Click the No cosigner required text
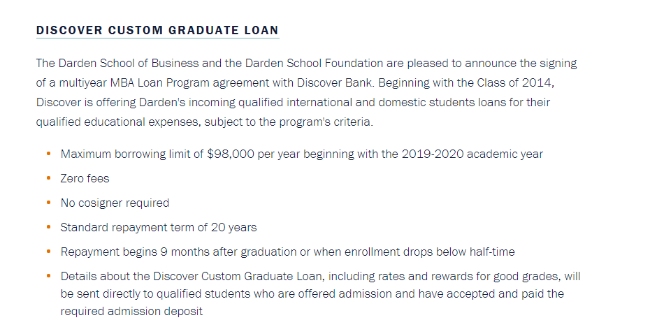 tap(115, 203)
